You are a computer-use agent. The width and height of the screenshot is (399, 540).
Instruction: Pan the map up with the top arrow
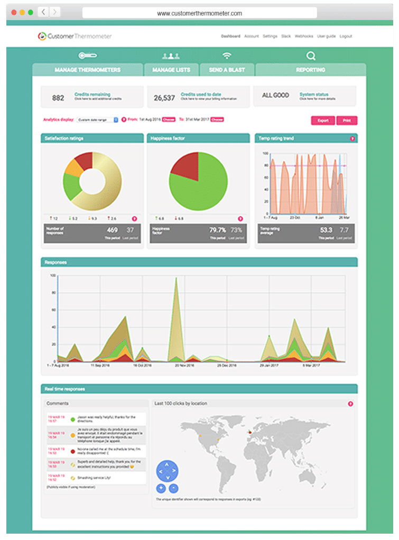(x=167, y=464)
